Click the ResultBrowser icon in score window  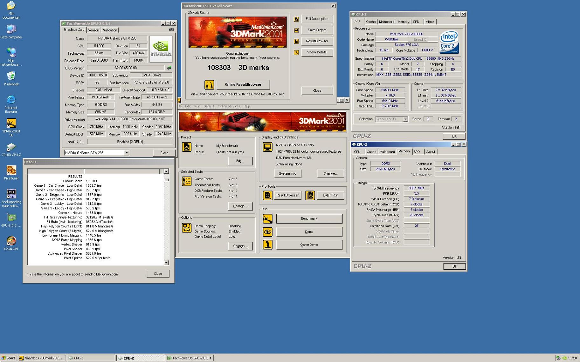296,41
